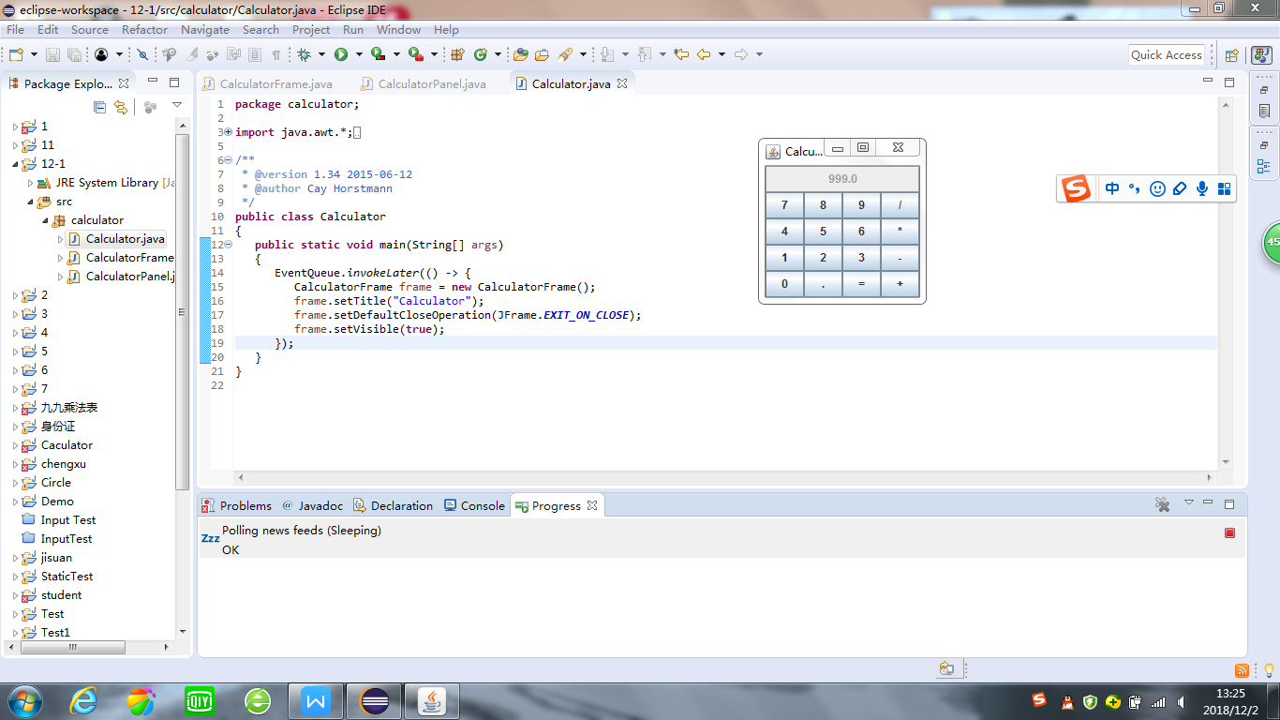Open the Sogou input method logo

click(1076, 188)
